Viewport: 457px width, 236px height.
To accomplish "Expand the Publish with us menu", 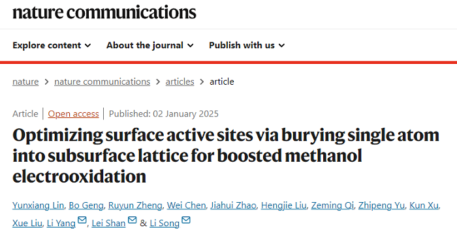I will [x=247, y=46].
